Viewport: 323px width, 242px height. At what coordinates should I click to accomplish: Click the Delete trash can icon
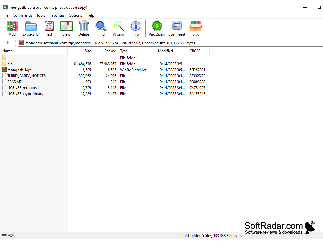(x=84, y=26)
